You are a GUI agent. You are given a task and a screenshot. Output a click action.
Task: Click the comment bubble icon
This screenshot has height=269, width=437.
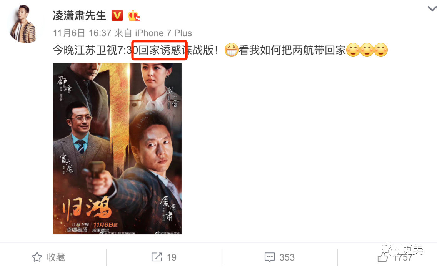click(x=270, y=257)
